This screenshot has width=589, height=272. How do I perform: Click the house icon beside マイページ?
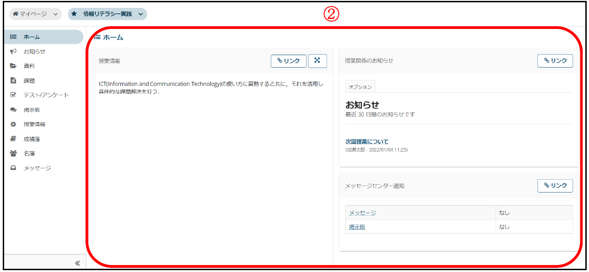tap(16, 14)
